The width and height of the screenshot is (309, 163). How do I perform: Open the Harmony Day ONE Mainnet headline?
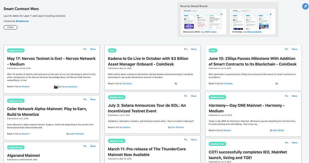(x=247, y=108)
